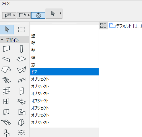Select the Marquee tool
Viewport: 142px width, 137px height.
pos(22,30)
